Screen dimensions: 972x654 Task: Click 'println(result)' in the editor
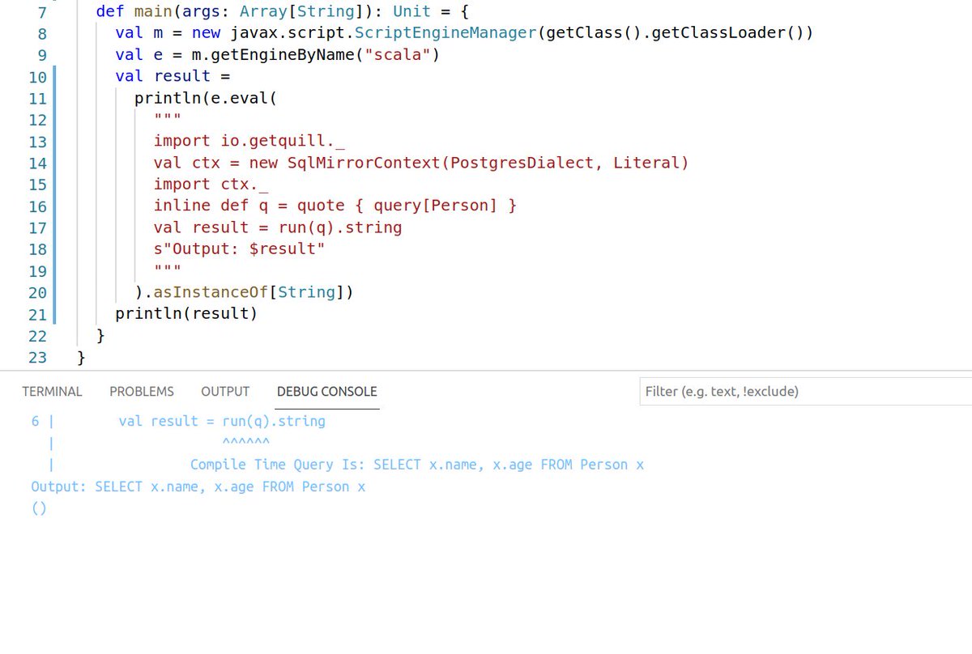click(x=186, y=313)
